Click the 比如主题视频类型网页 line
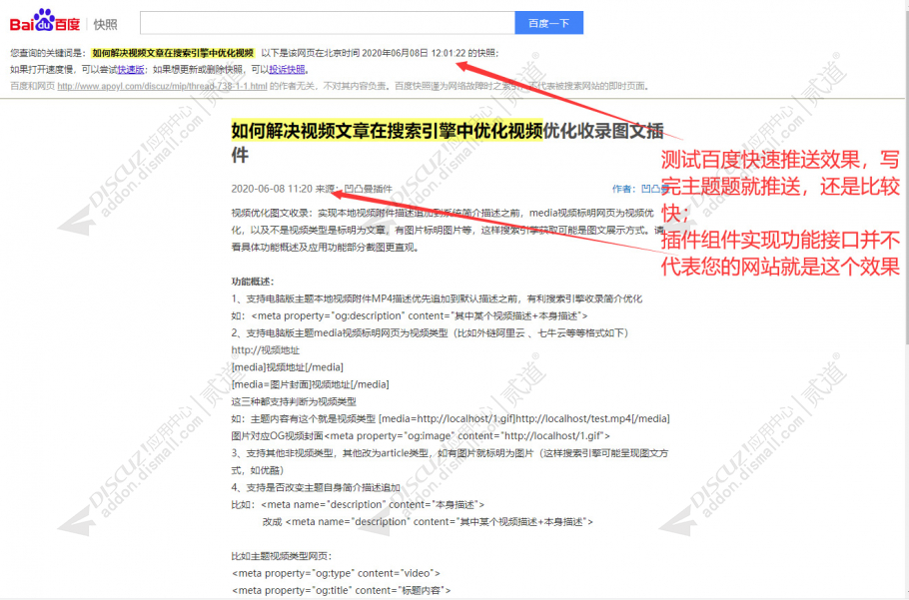 (x=281, y=556)
